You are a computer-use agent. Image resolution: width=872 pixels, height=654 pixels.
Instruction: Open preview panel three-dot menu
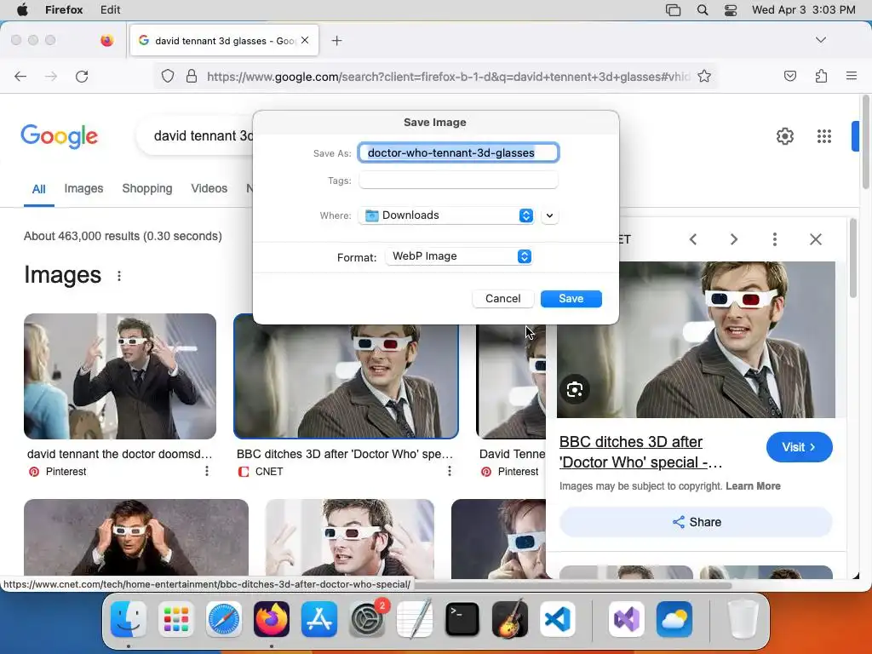(x=775, y=239)
